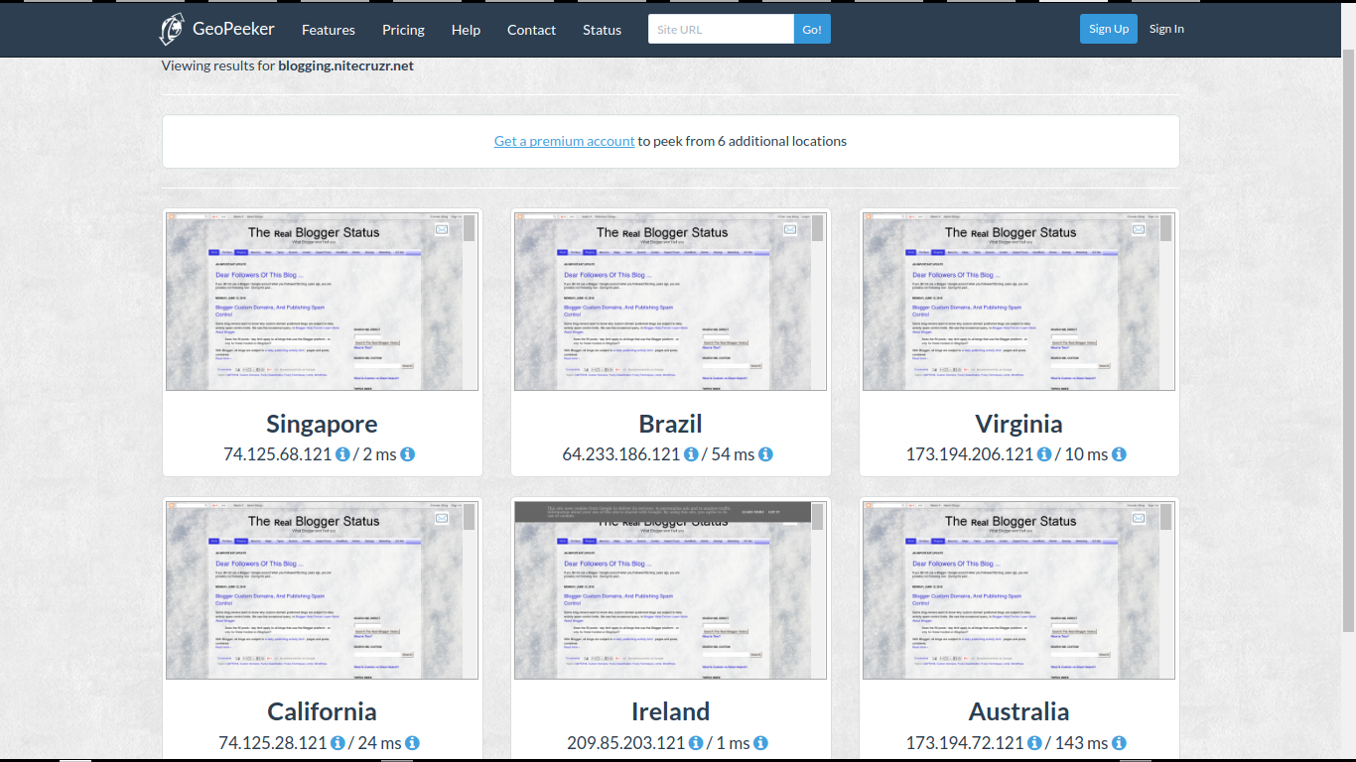Show ping info icon beside Ireland 1 ms

coord(760,743)
